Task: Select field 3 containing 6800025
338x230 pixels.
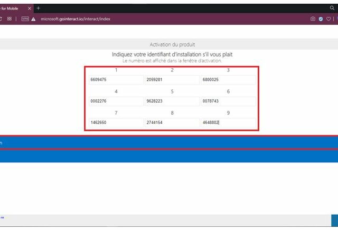Action: pos(228,80)
